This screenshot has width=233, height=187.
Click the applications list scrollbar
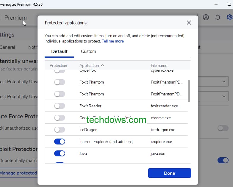189,91
